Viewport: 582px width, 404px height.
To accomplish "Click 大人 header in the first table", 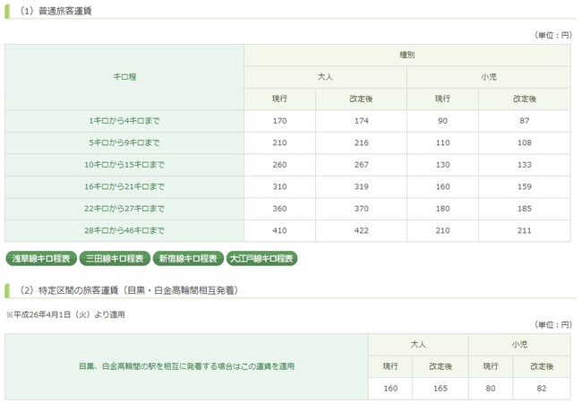I will click(325, 77).
